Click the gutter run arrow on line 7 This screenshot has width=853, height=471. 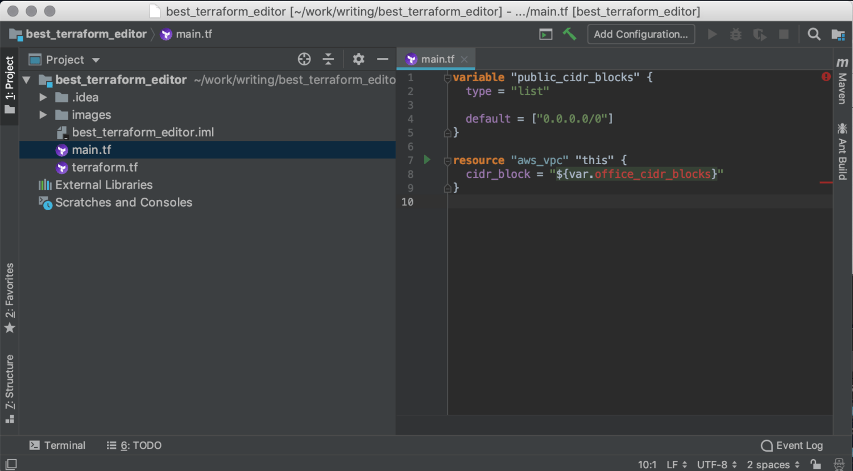[x=427, y=160]
